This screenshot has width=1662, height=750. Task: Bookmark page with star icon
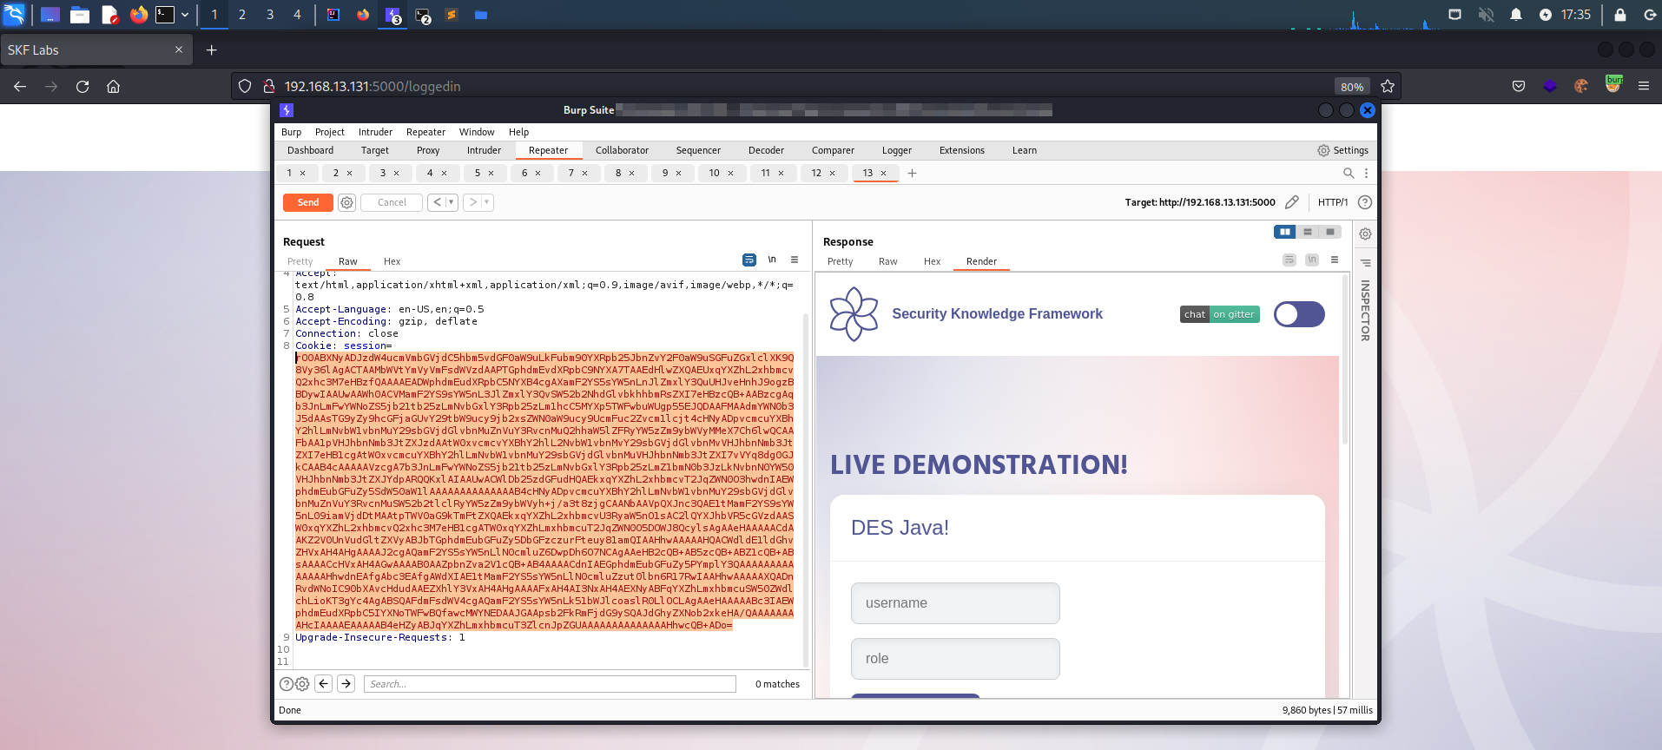click(x=1388, y=86)
